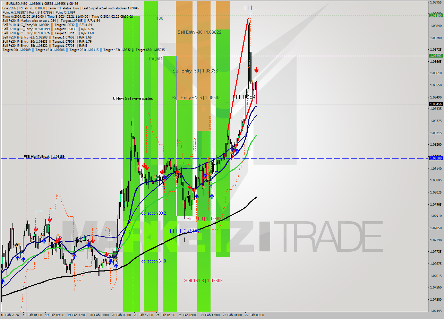Click the 'correction 38.2' label

(154, 213)
